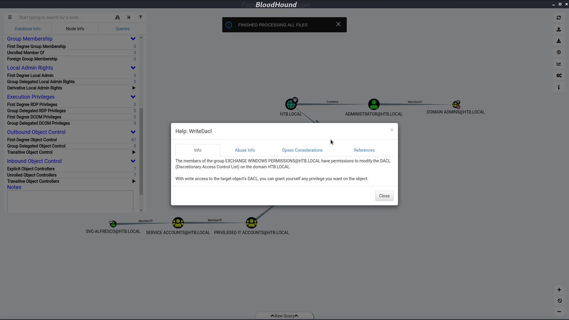Open the About info icon on the right

tap(559, 87)
